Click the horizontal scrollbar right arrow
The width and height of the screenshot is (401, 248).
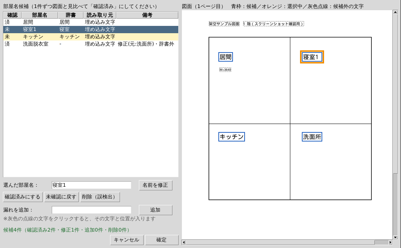click(390, 242)
